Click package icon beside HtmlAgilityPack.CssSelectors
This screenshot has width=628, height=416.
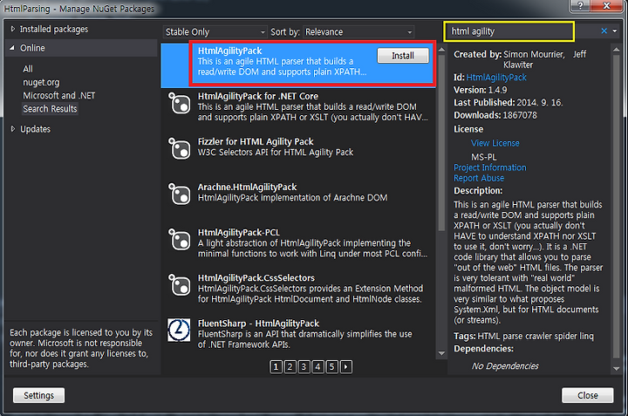[x=179, y=285]
